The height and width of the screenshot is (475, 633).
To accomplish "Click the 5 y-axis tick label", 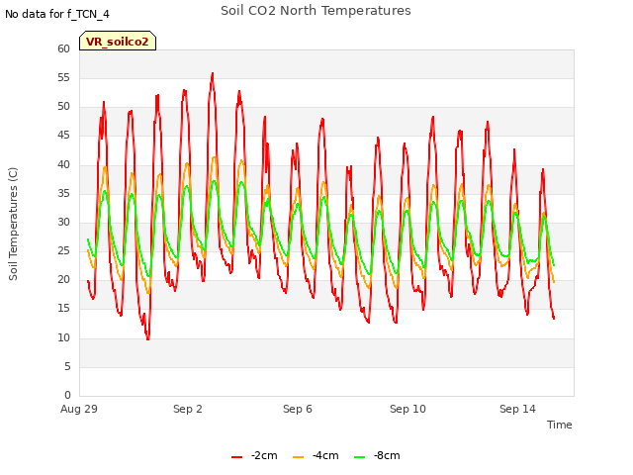I will coord(67,366).
